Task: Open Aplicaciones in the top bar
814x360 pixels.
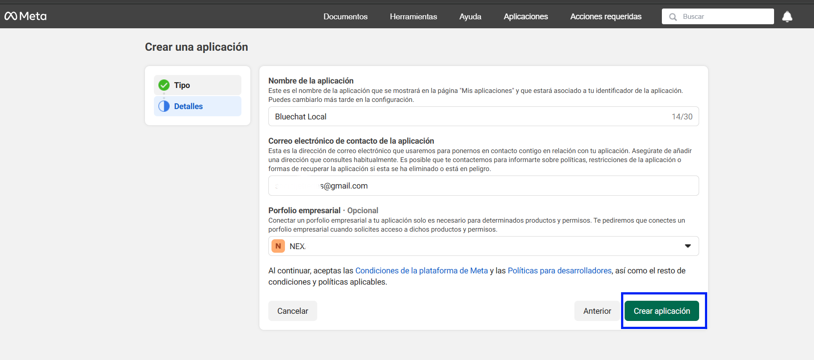Action: coord(525,17)
